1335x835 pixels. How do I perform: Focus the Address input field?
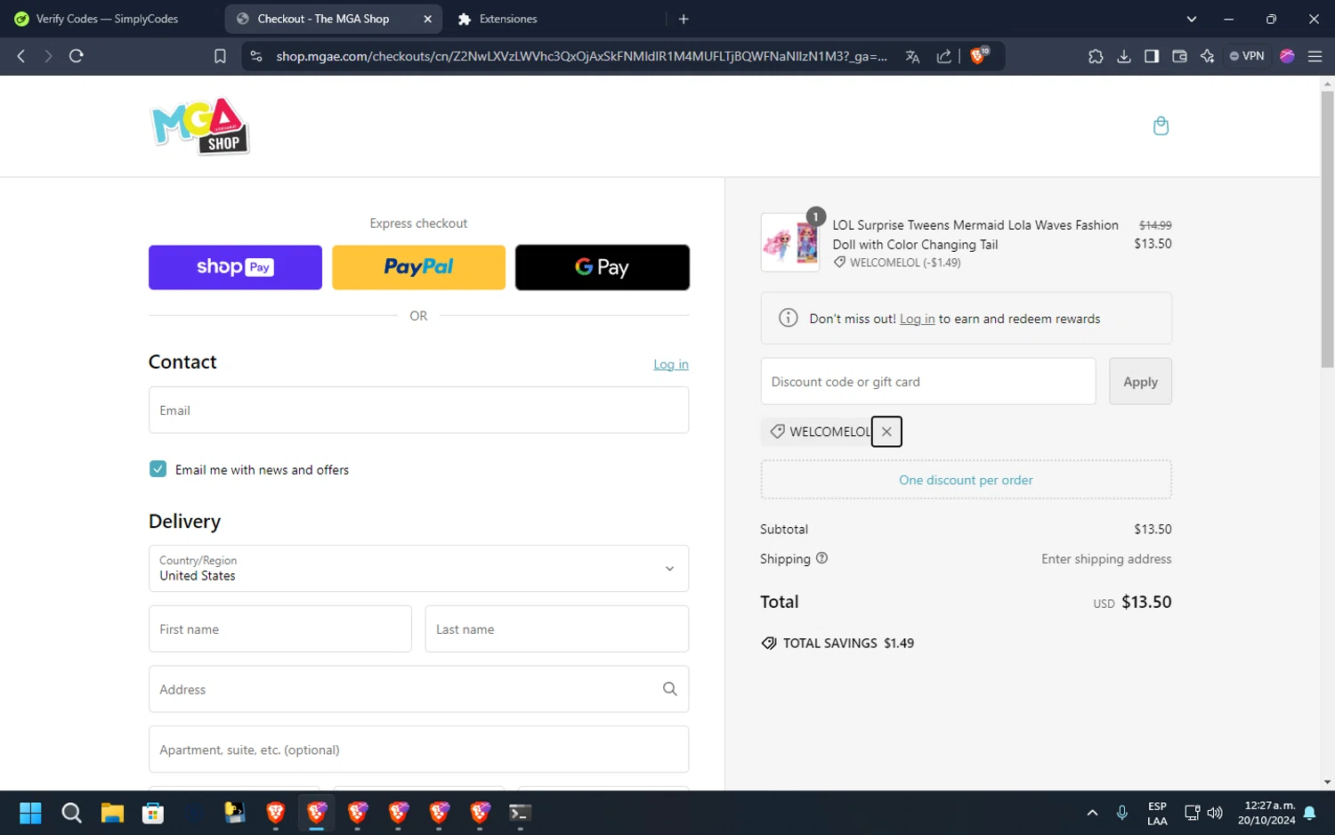pos(418,689)
